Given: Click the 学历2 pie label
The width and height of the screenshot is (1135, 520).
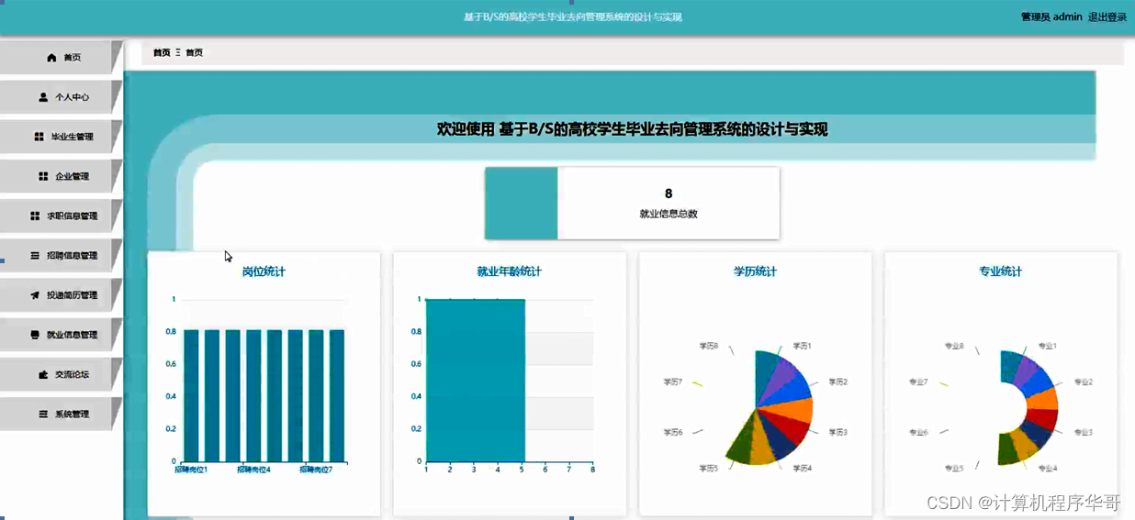Looking at the screenshot, I should pyautogui.click(x=837, y=382).
